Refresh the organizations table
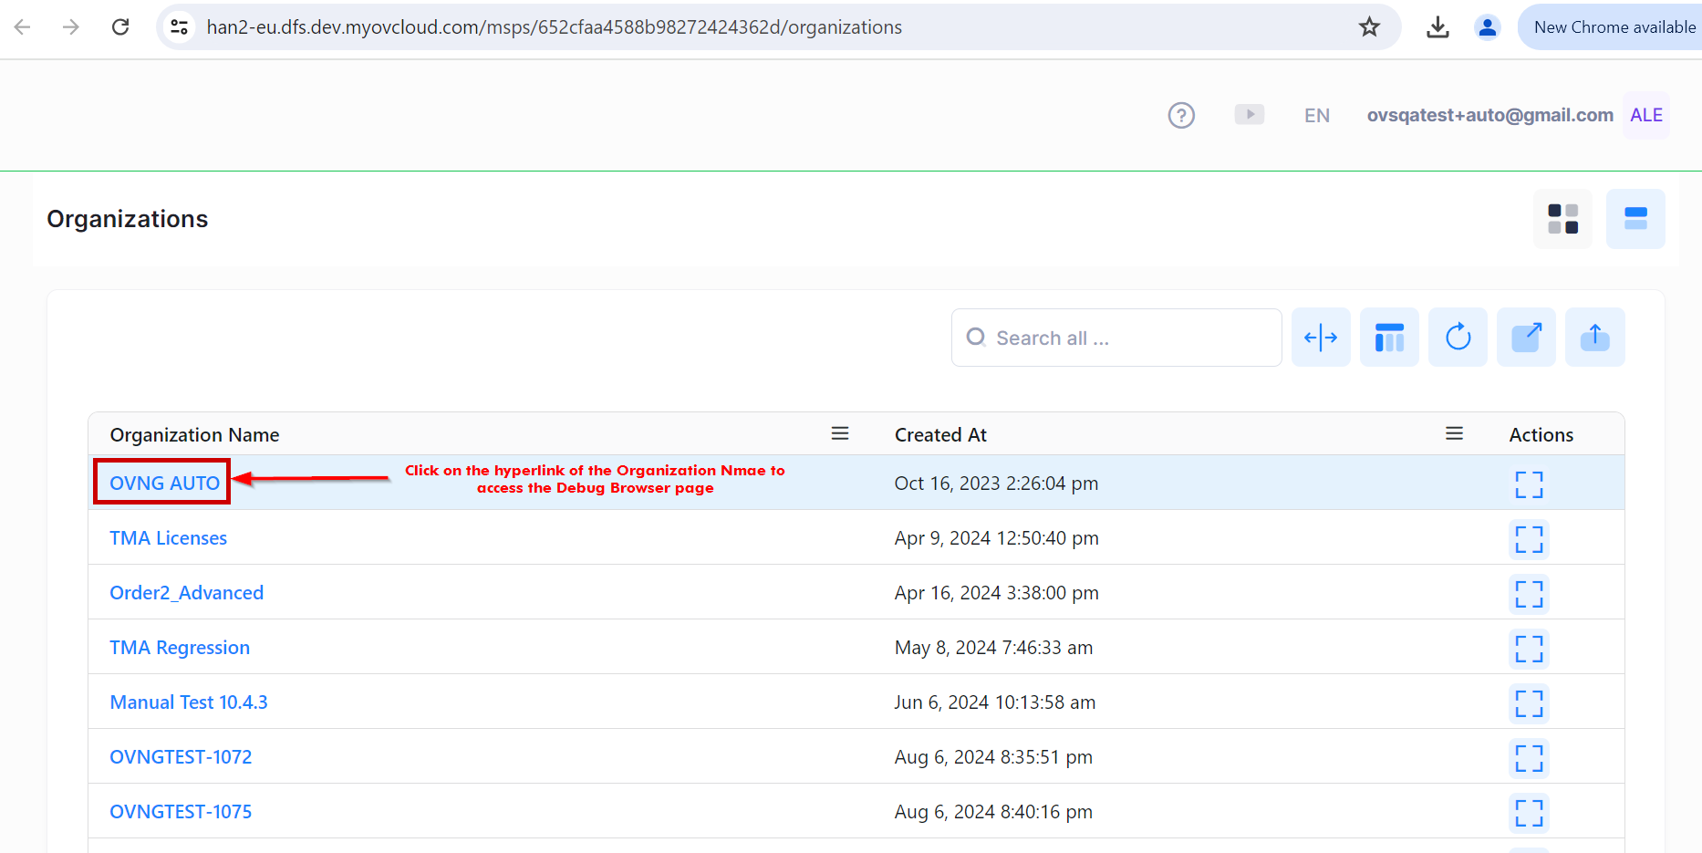The image size is (1702, 853). [1458, 337]
